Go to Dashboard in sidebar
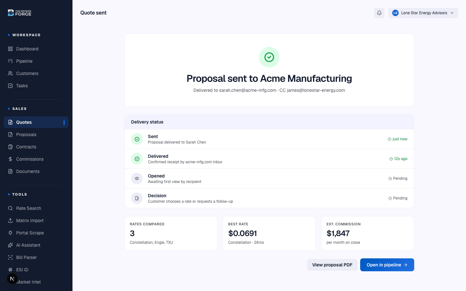Screen dimensions: 466x291 36,49
